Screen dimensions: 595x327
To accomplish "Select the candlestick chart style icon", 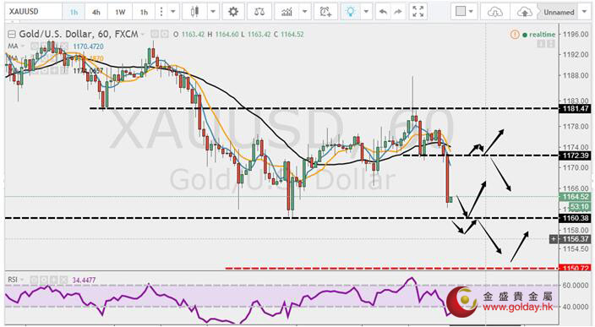I will [194, 12].
